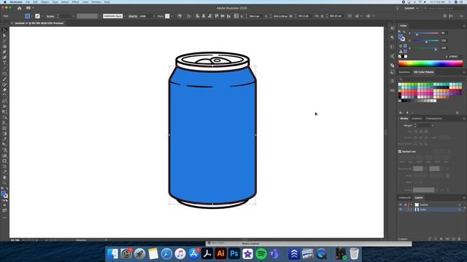
Task: Click the lightbulb Discover icon
Action: (397, 8)
